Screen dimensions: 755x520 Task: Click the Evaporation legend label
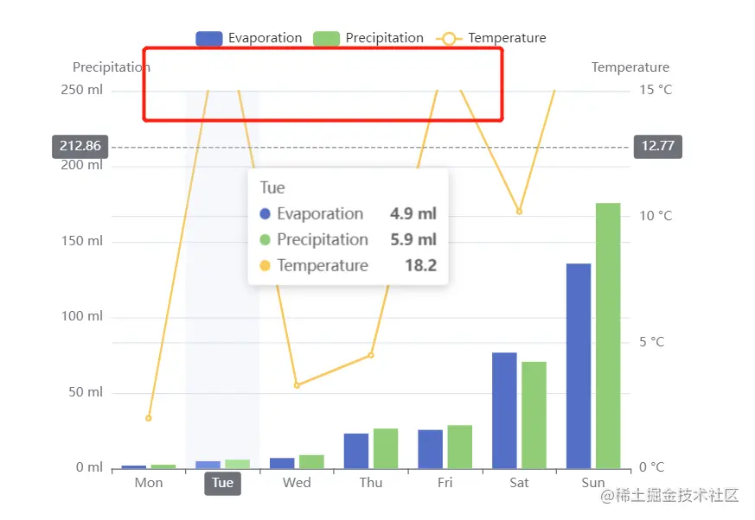265,38
